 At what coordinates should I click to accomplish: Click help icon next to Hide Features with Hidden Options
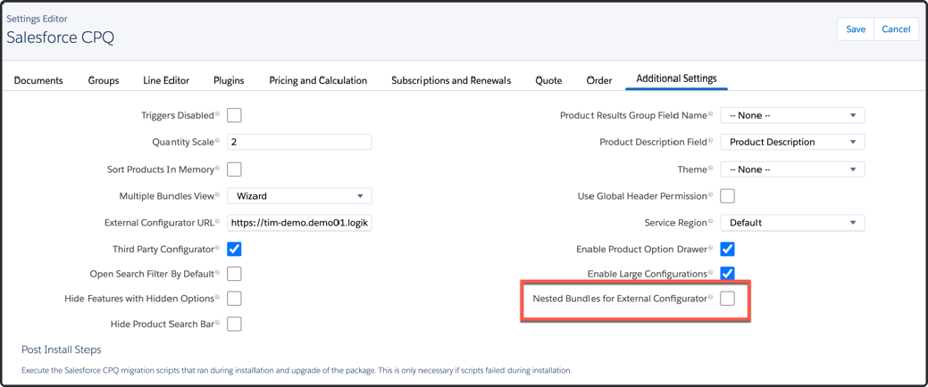click(217, 297)
